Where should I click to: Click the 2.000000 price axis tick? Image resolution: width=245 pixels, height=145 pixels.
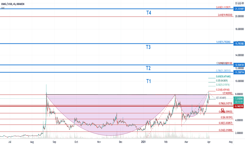pyautogui.click(x=239, y=133)
